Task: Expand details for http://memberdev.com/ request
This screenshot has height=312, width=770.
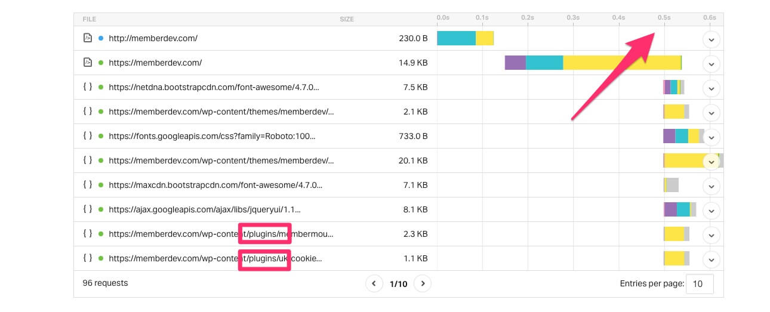Action: [711, 39]
